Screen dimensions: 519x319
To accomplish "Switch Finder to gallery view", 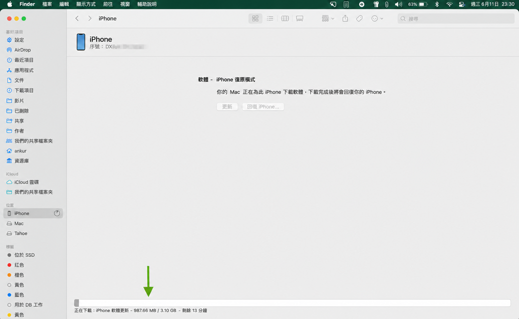I will click(x=299, y=18).
